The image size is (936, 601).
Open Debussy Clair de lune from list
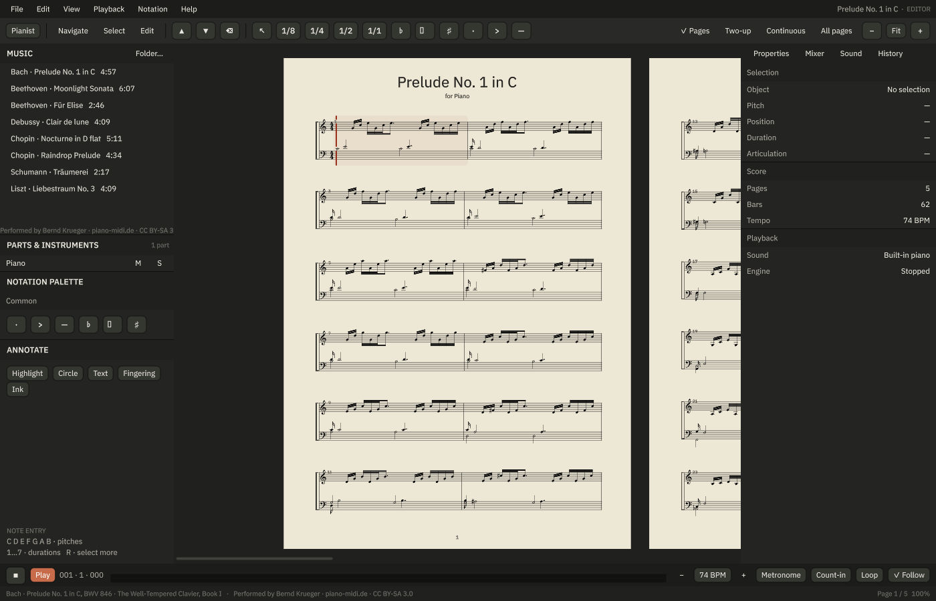click(x=87, y=122)
